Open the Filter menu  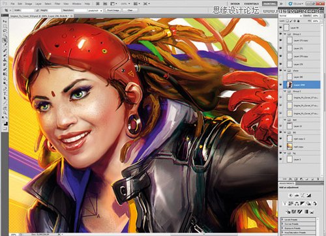pyautogui.click(x=57, y=4)
